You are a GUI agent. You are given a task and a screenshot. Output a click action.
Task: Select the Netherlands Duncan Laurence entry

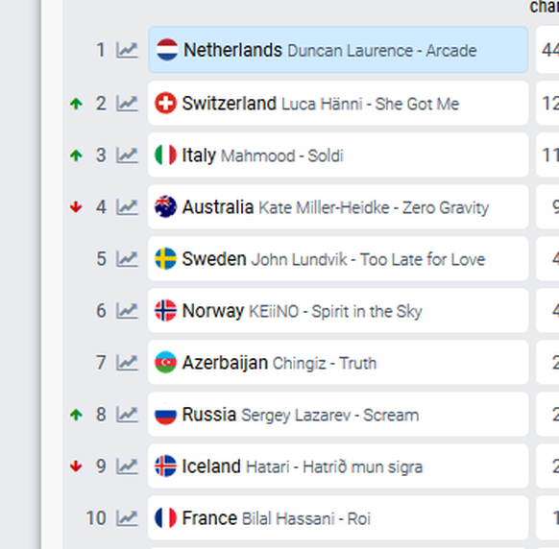click(x=338, y=50)
